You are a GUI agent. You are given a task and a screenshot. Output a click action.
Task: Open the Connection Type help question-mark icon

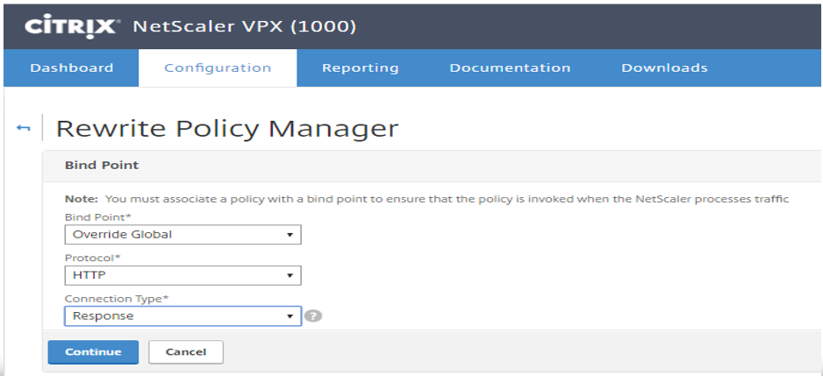(x=313, y=316)
